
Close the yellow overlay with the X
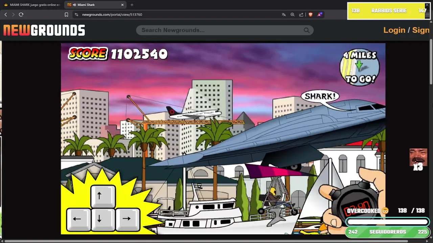coord(427,5)
